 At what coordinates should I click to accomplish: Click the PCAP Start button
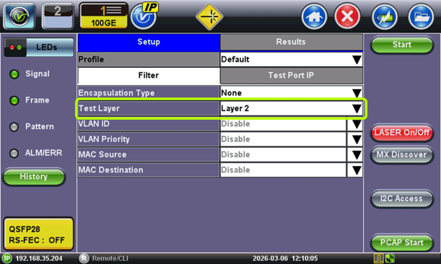click(x=401, y=242)
